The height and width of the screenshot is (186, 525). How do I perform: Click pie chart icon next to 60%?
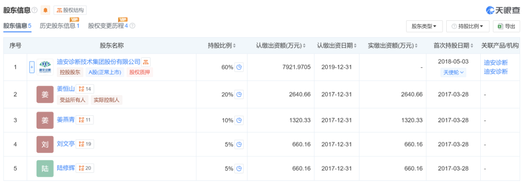coord(239,67)
